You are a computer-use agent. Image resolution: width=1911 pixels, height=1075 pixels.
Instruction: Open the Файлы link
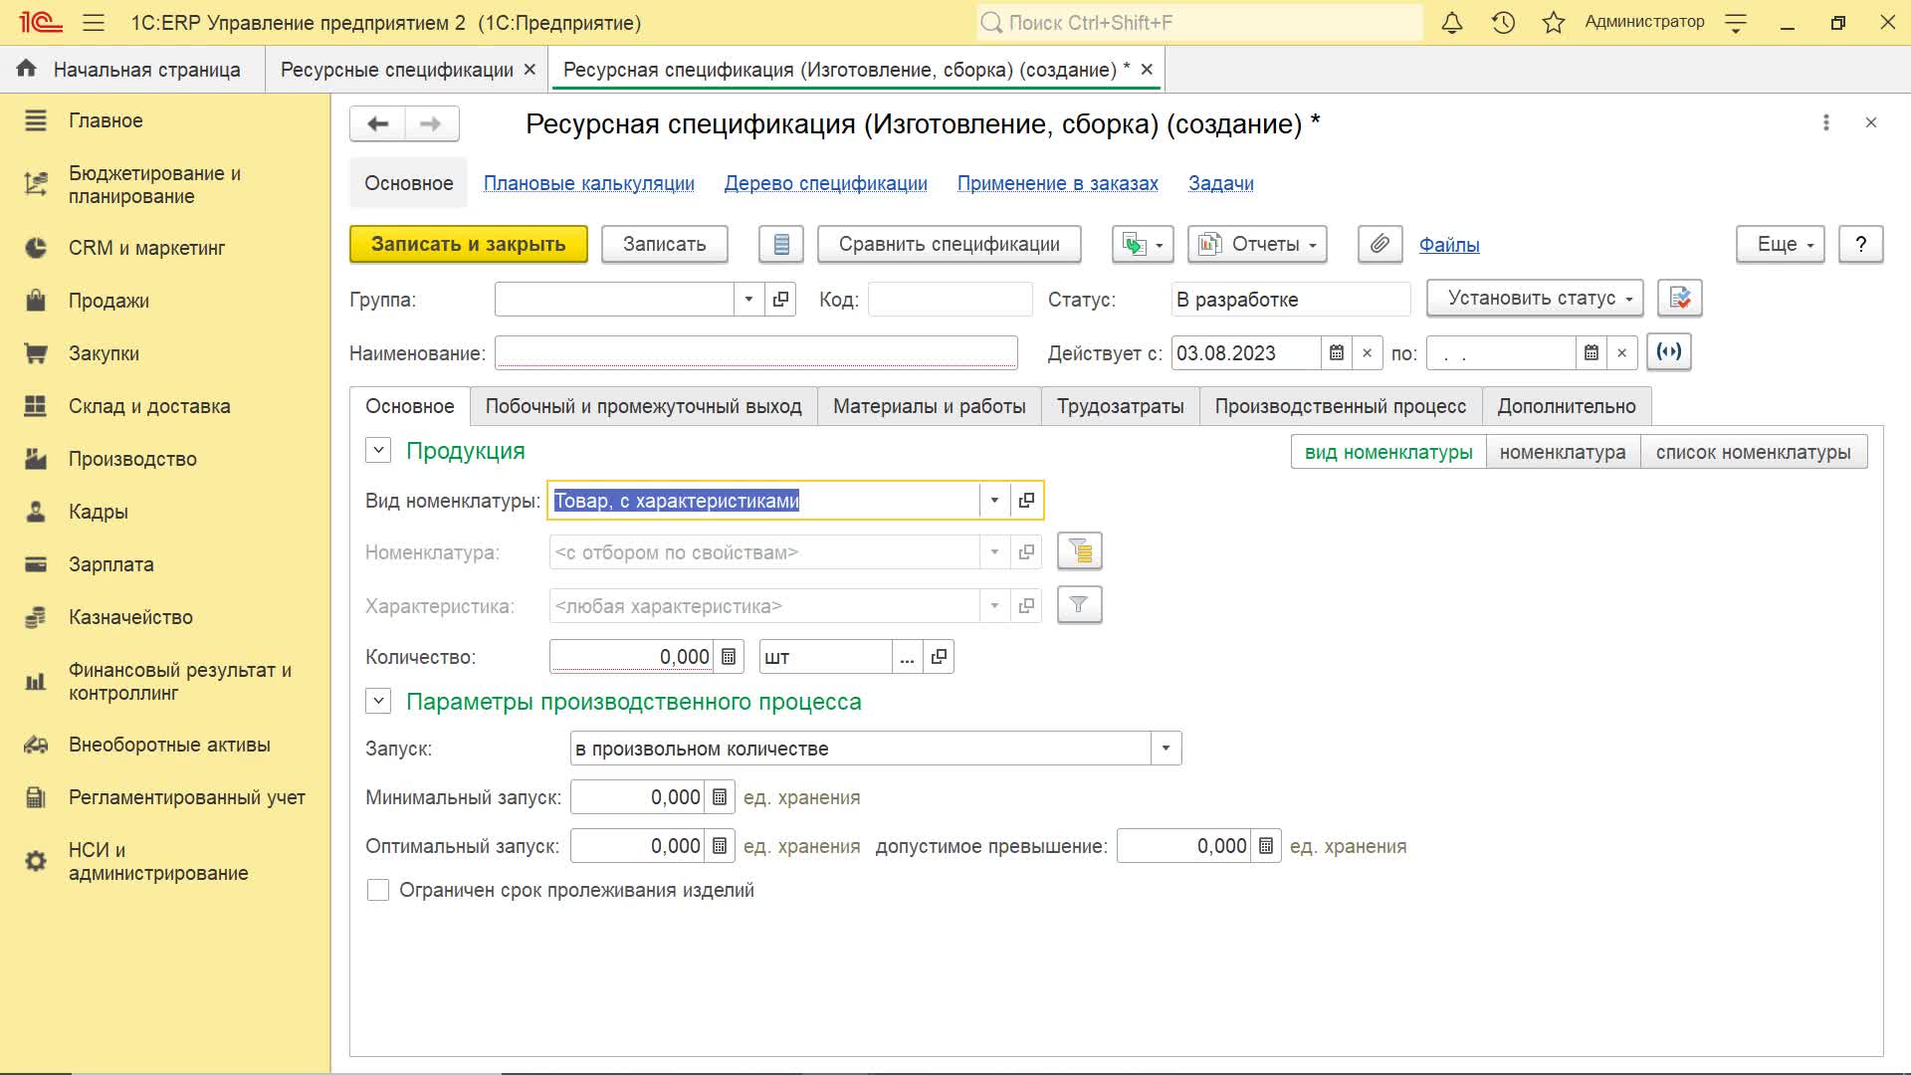tap(1448, 245)
